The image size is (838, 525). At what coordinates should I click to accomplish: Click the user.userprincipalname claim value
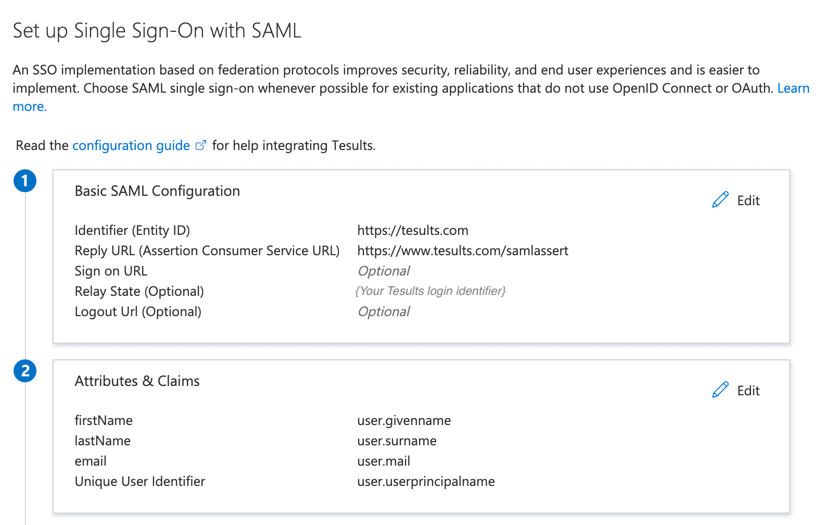coord(426,481)
